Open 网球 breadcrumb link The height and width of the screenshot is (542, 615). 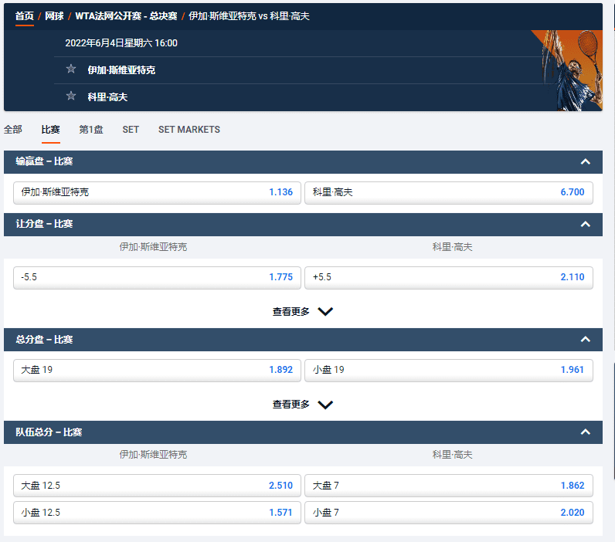54,16
